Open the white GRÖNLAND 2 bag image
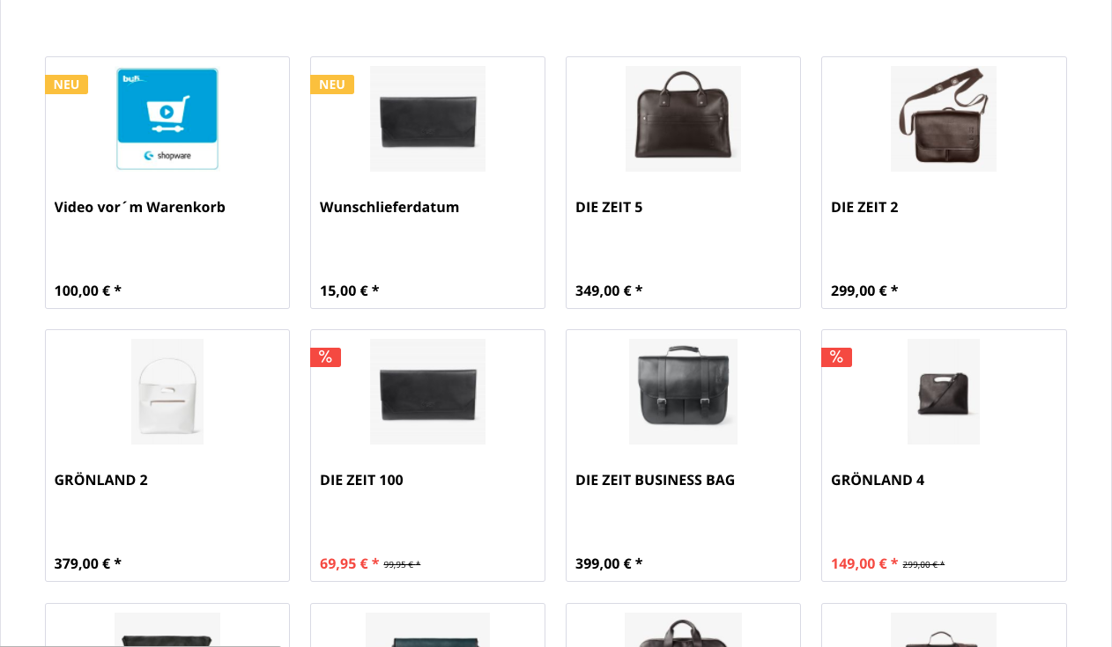Viewport: 1112px width, 647px height. point(167,392)
